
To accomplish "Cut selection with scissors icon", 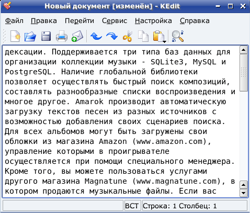I will (128, 36).
